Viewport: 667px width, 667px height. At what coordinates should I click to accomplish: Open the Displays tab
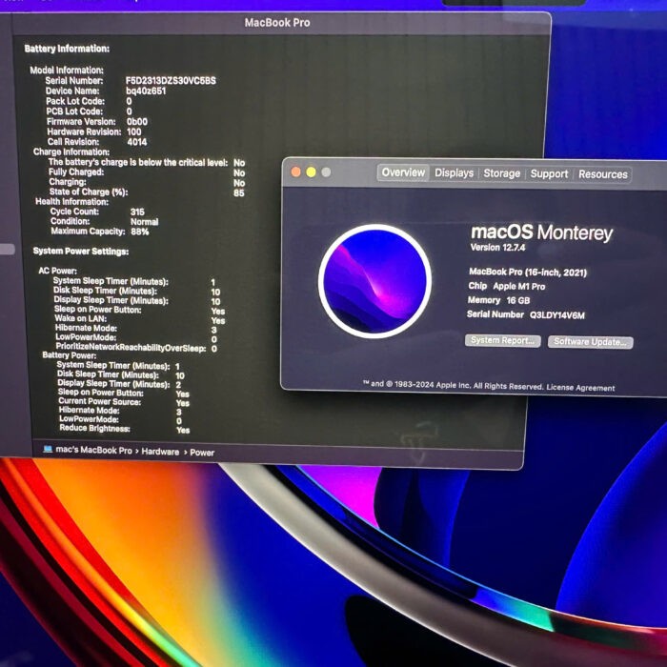tap(454, 173)
